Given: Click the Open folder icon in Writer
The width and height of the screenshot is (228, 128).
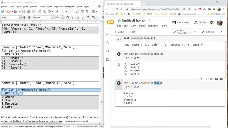Looking at the screenshot, I should 9,11.
